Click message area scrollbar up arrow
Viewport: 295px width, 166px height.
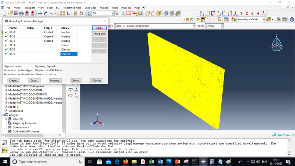pyautogui.click(x=289, y=141)
